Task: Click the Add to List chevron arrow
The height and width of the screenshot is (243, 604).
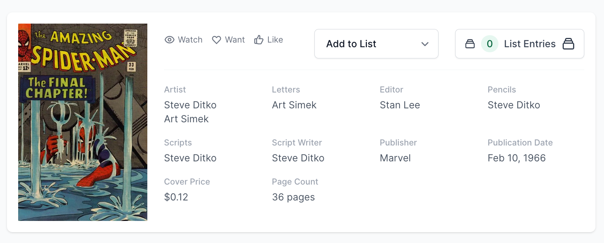Action: click(x=425, y=44)
